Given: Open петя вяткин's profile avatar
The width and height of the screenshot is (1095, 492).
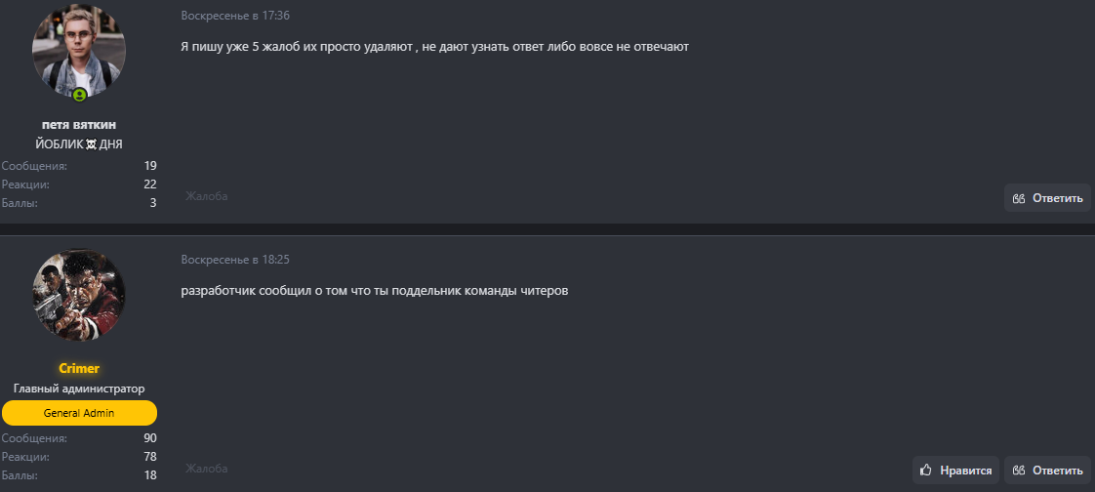Looking at the screenshot, I should click(x=79, y=52).
